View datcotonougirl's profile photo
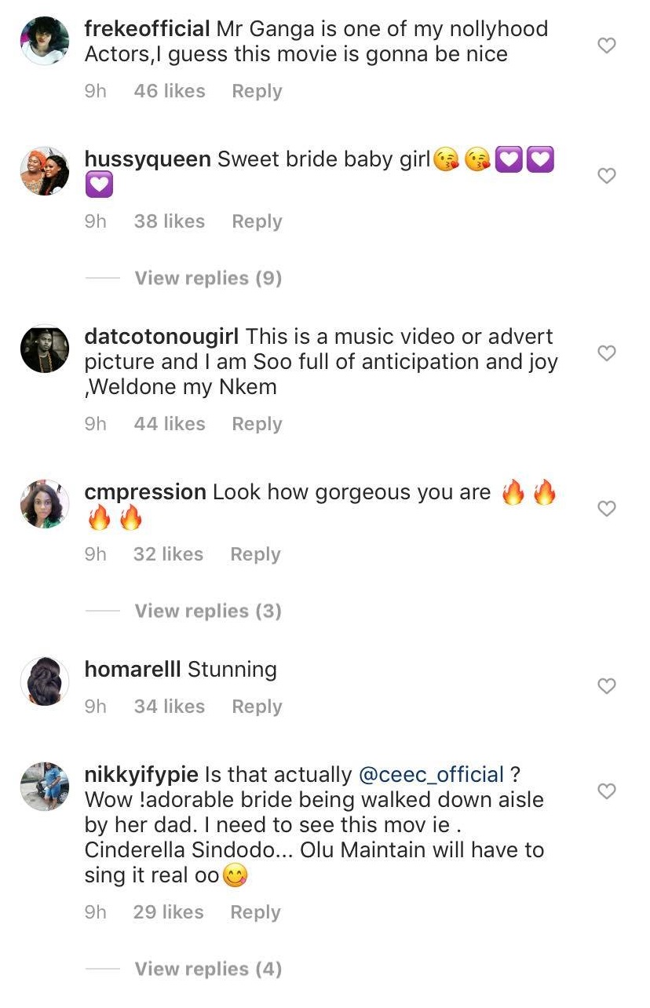Viewport: 650px width, 1008px height. tap(44, 349)
